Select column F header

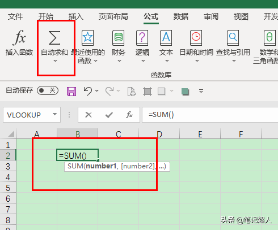pyautogui.click(x=241, y=134)
